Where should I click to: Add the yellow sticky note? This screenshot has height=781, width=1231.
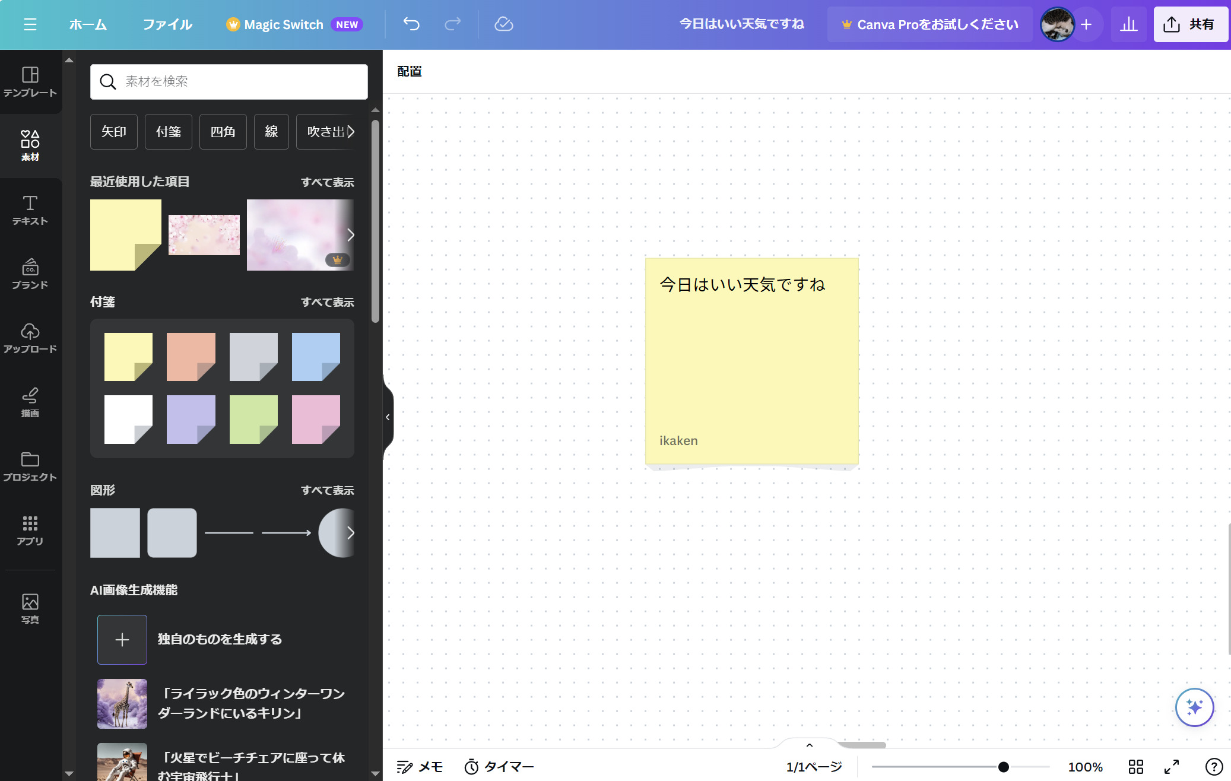click(x=128, y=357)
